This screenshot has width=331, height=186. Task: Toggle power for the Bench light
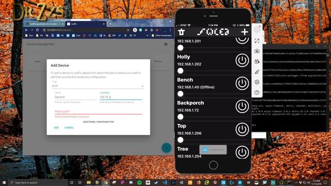point(242,83)
